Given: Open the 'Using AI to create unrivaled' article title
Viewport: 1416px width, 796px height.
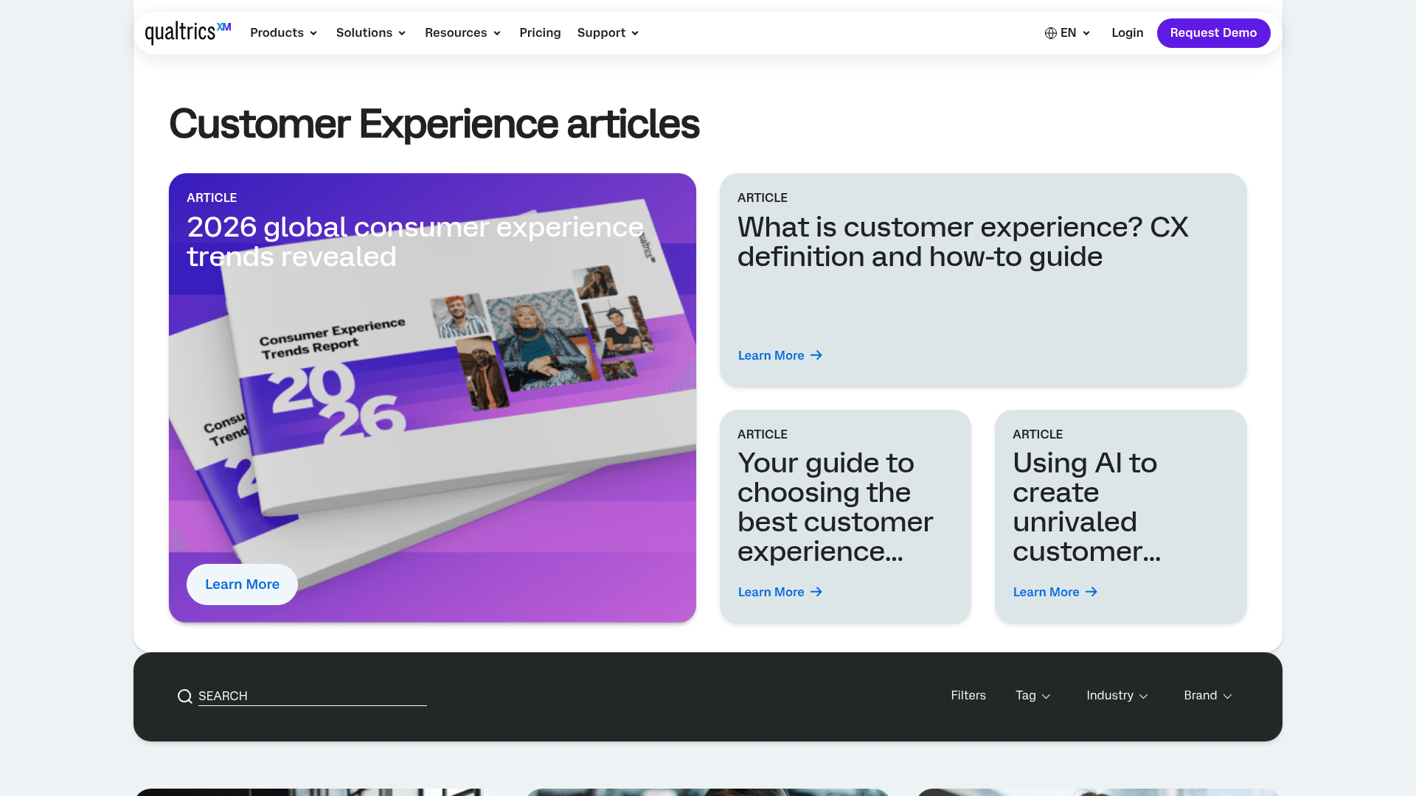Looking at the screenshot, I should [x=1086, y=507].
